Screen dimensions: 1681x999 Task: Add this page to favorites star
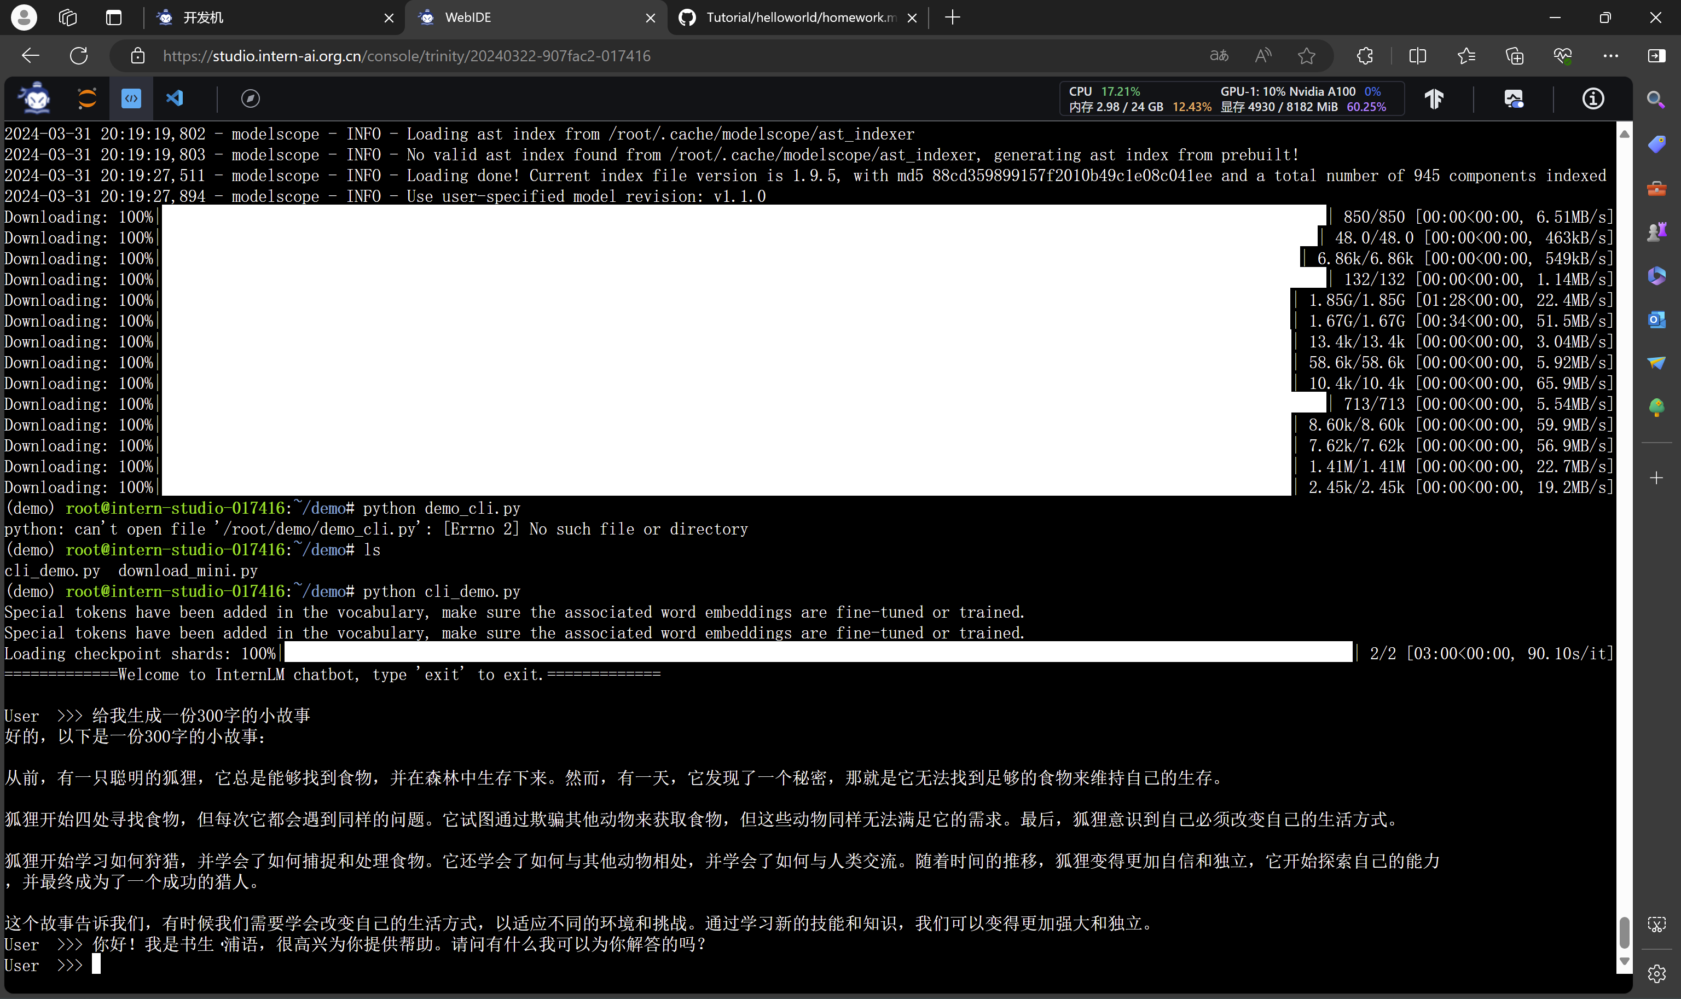[x=1306, y=56]
